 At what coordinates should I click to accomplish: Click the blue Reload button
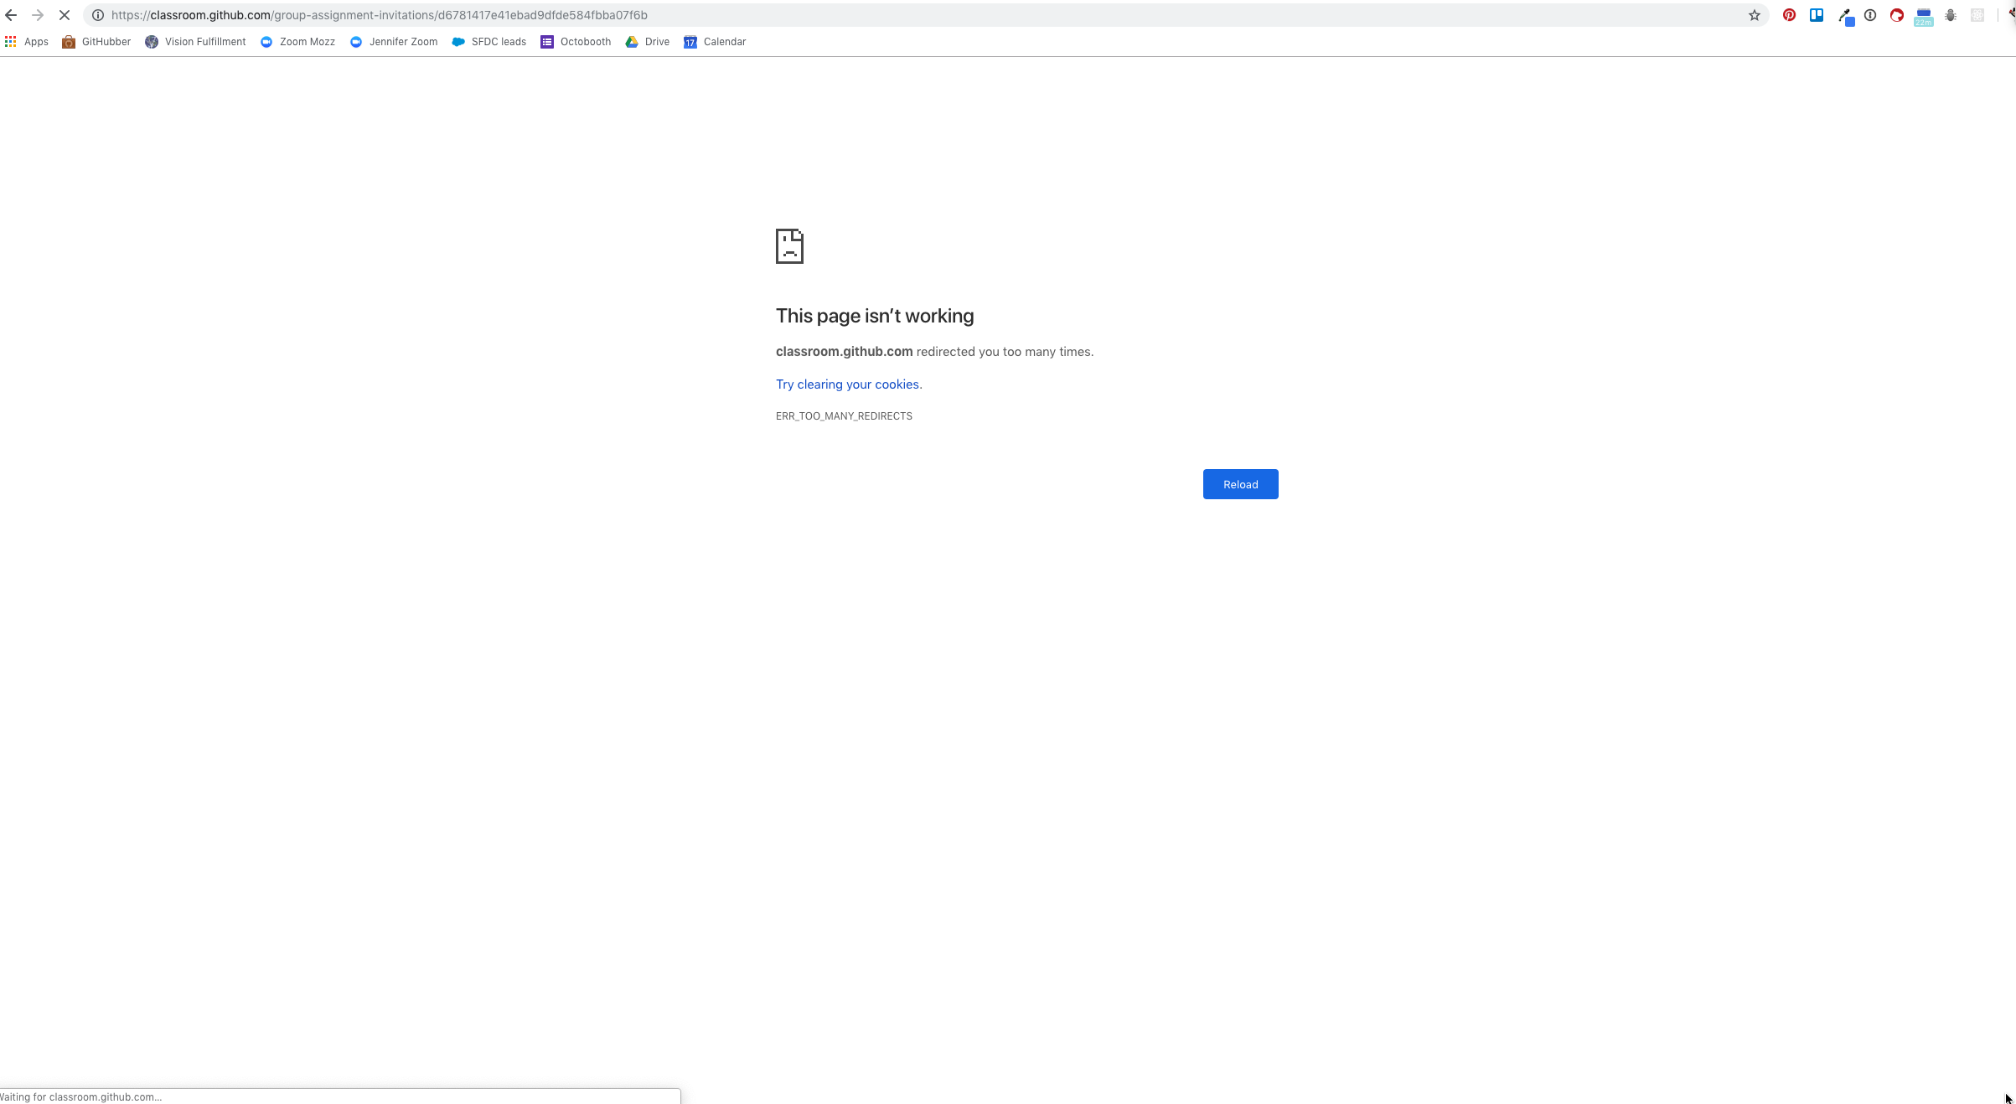[x=1240, y=484]
